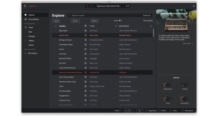Click Arturia icon on Fusion Solo row
The height and width of the screenshot is (116, 218).
[86, 35]
